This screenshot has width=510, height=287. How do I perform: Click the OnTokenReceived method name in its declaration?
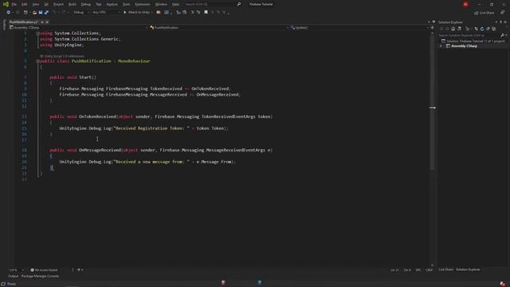pyautogui.click(x=97, y=117)
